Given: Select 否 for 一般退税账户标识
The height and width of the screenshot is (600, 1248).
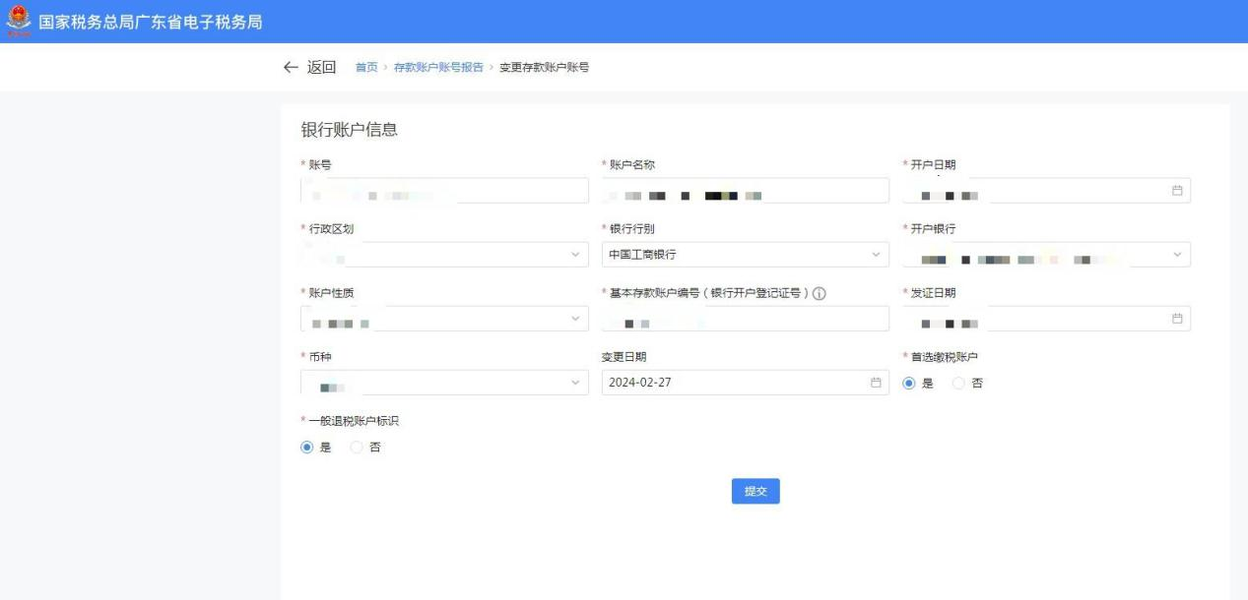Looking at the screenshot, I should [358, 448].
